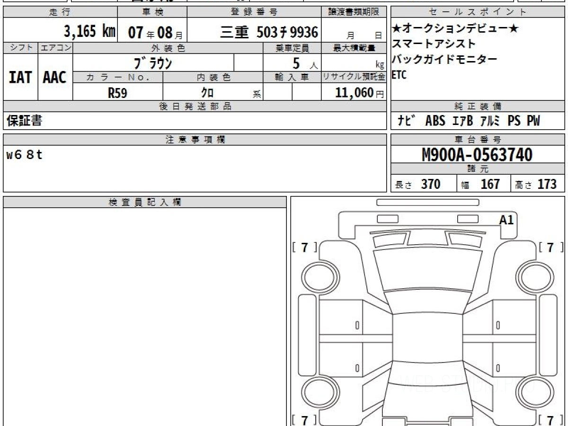Screen dimensions: 568x426
Task: Select the ナビ equipment item
Action: coord(406,121)
